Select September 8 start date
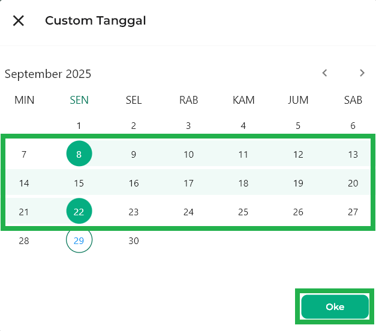This screenshot has width=376, height=331. pyautogui.click(x=79, y=155)
